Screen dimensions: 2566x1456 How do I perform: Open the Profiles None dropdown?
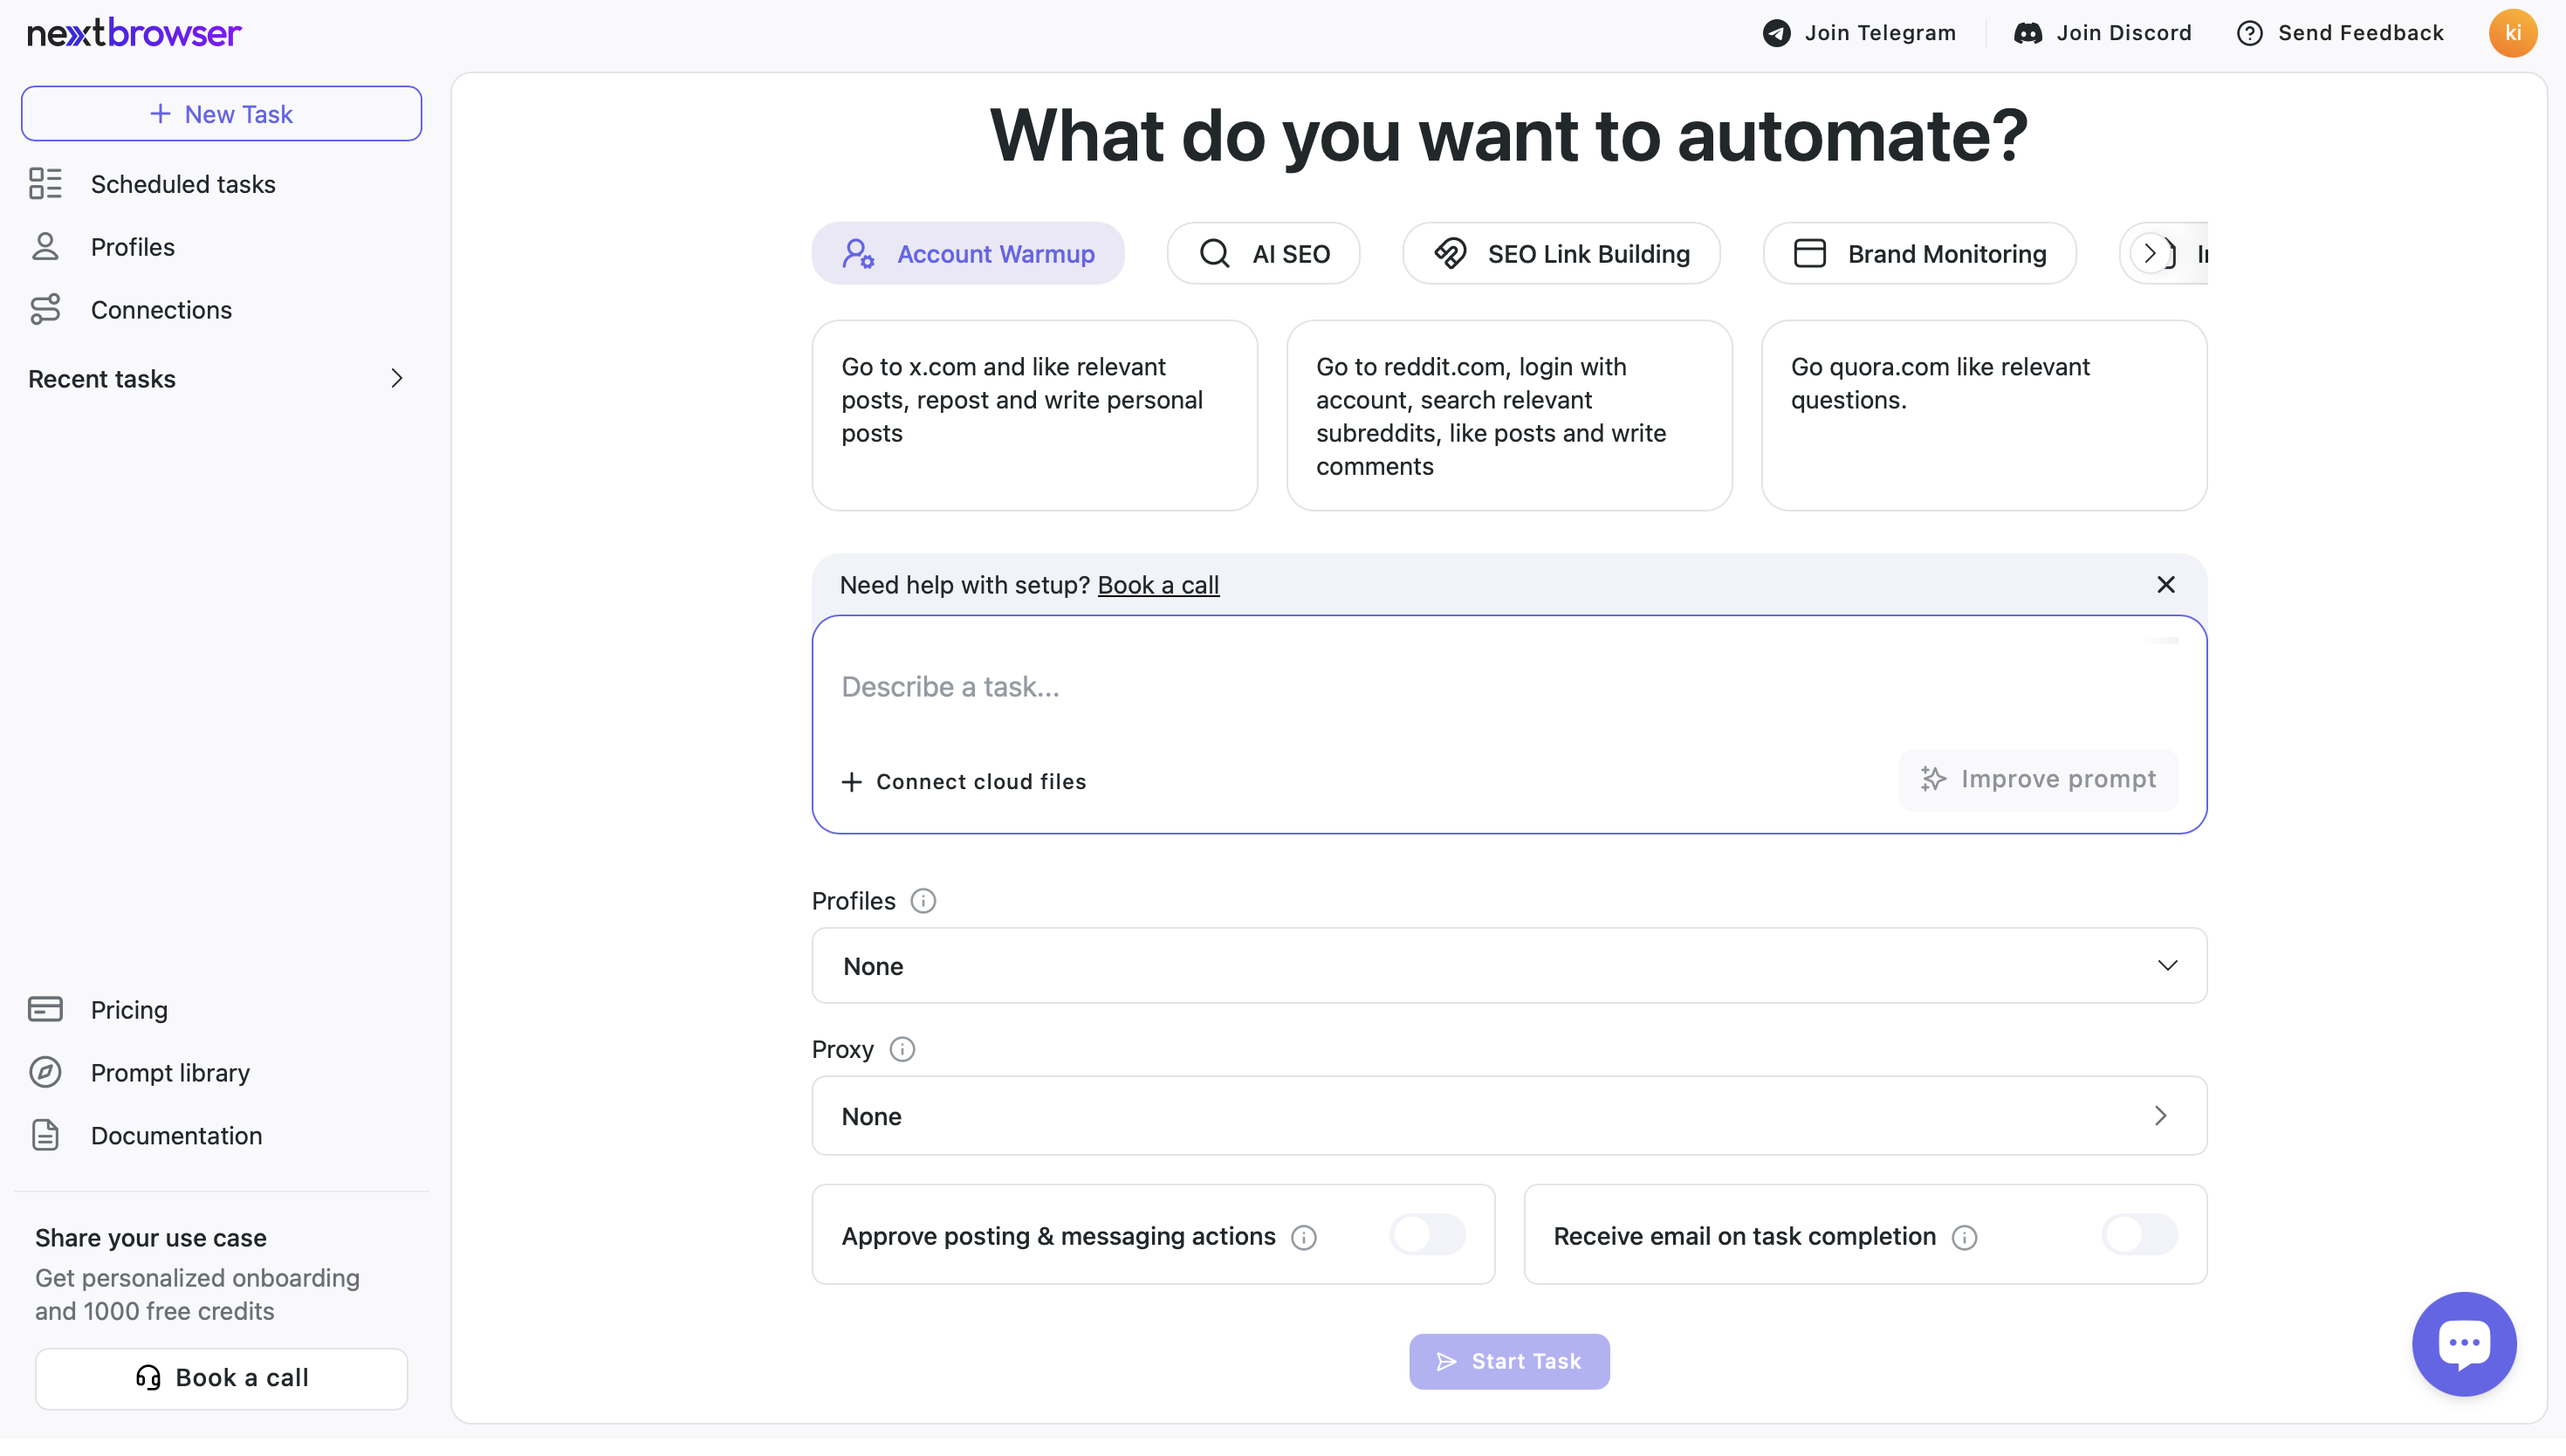point(1509,966)
